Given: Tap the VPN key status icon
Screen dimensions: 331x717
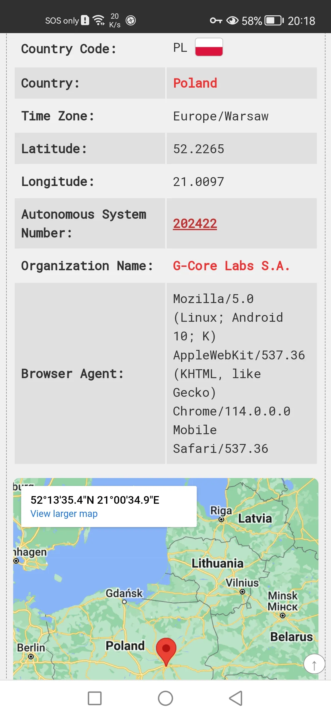Looking at the screenshot, I should tap(216, 21).
